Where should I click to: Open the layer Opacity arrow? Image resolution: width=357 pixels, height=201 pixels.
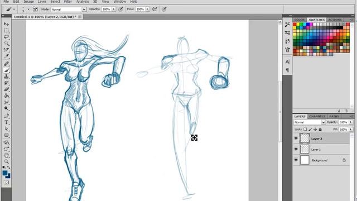(351, 122)
